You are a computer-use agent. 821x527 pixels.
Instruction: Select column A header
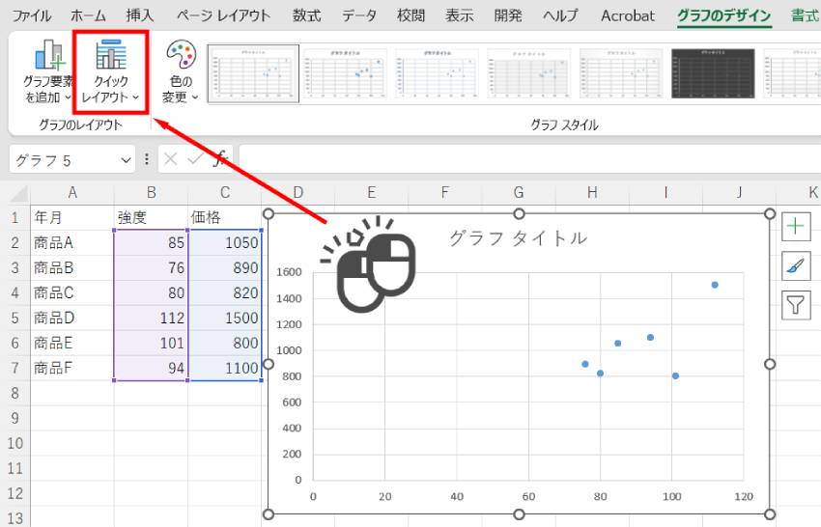coord(72,193)
